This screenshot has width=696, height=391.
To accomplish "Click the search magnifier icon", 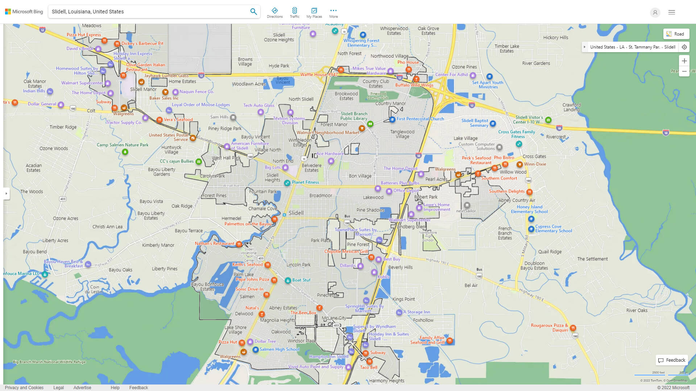I will coord(253,12).
